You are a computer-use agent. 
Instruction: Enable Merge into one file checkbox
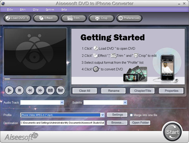click(x=131, y=115)
